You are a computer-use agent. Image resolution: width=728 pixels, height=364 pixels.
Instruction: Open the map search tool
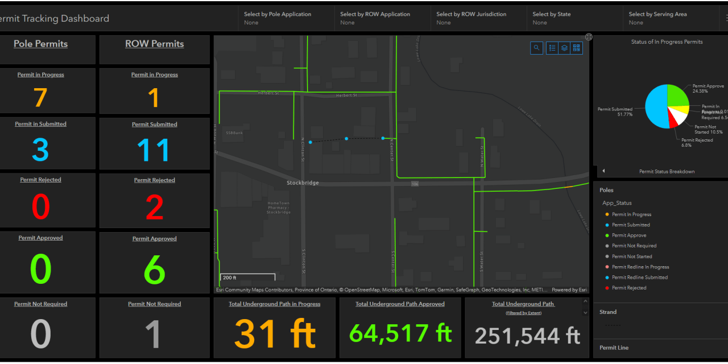point(536,48)
